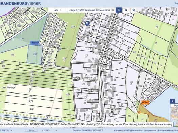Click the orange 3870 m² area label
This screenshot has width=178, height=133.
(x=145, y=102)
